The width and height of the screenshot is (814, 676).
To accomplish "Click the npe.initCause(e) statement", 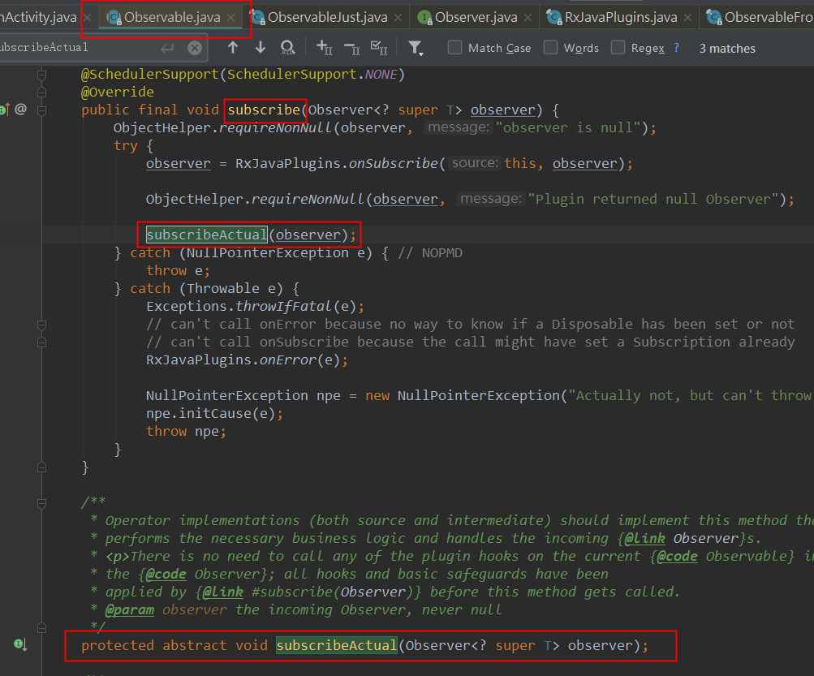I will click(x=214, y=414).
